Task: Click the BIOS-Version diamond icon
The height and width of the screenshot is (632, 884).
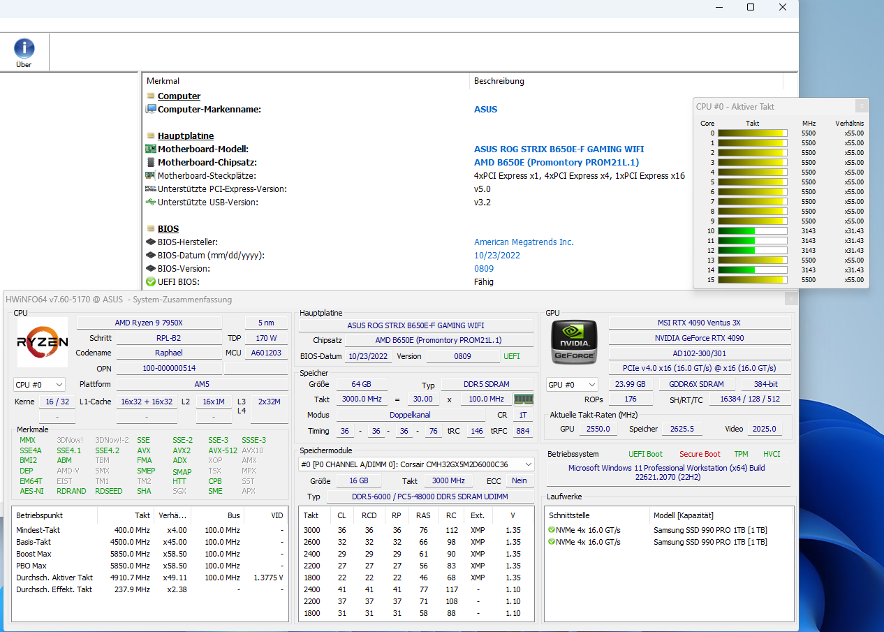Action: point(150,269)
